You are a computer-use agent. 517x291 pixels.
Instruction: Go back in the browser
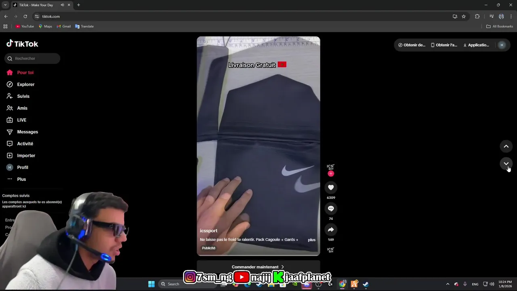pyautogui.click(x=6, y=16)
